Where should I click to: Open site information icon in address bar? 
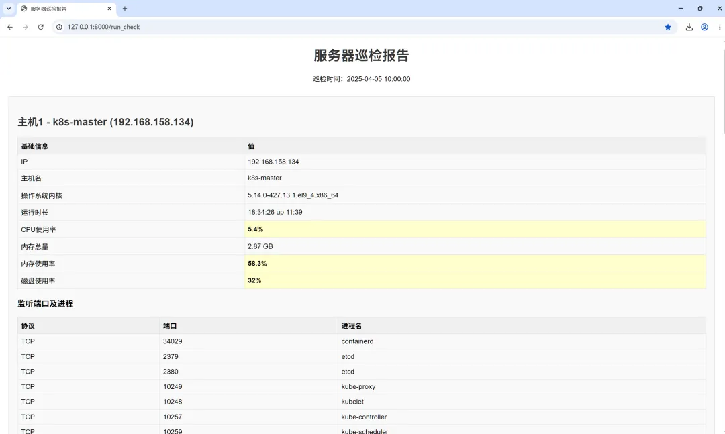point(59,28)
